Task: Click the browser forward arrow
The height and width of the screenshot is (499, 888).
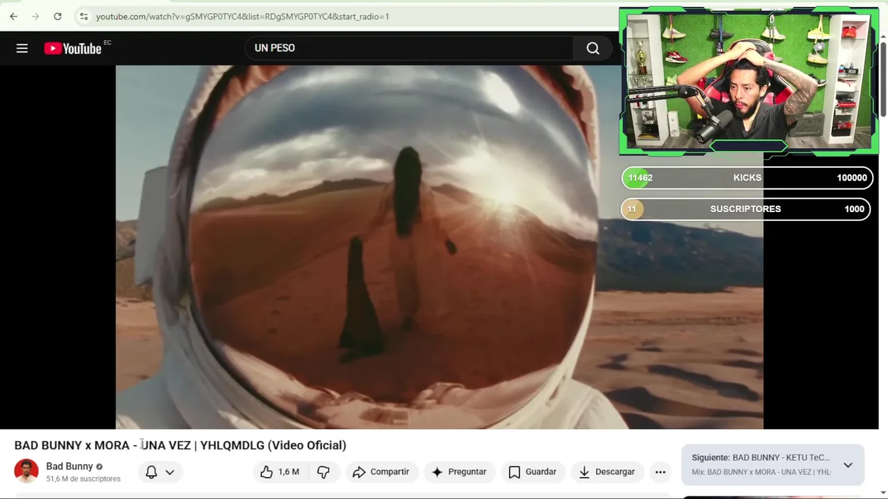Action: [35, 16]
